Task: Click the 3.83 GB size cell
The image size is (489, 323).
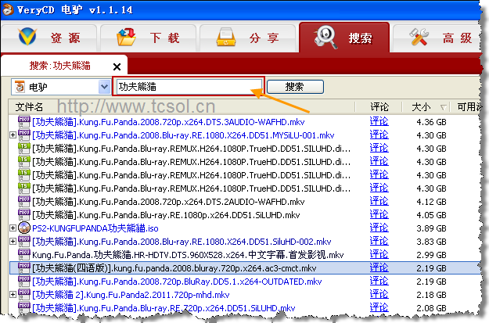Action: tap(431, 242)
